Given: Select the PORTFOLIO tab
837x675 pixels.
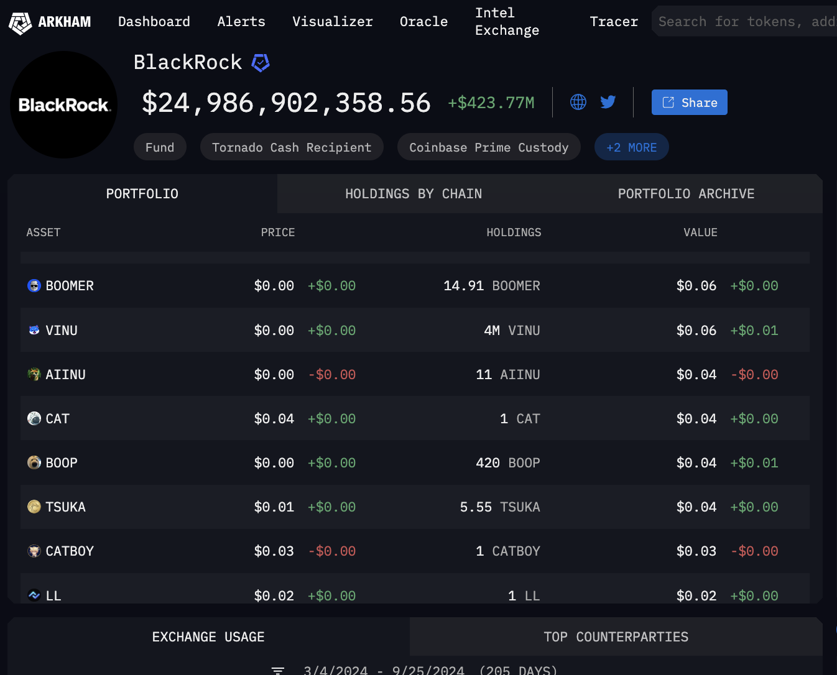Looking at the screenshot, I should tap(142, 194).
